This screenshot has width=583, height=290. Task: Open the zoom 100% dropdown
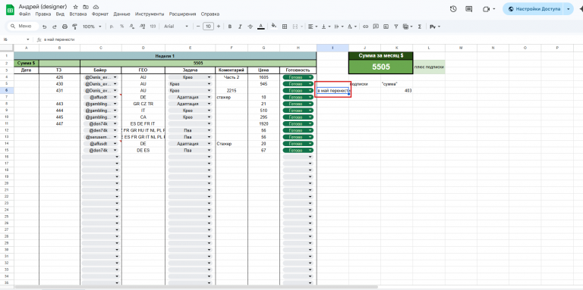[x=92, y=27]
